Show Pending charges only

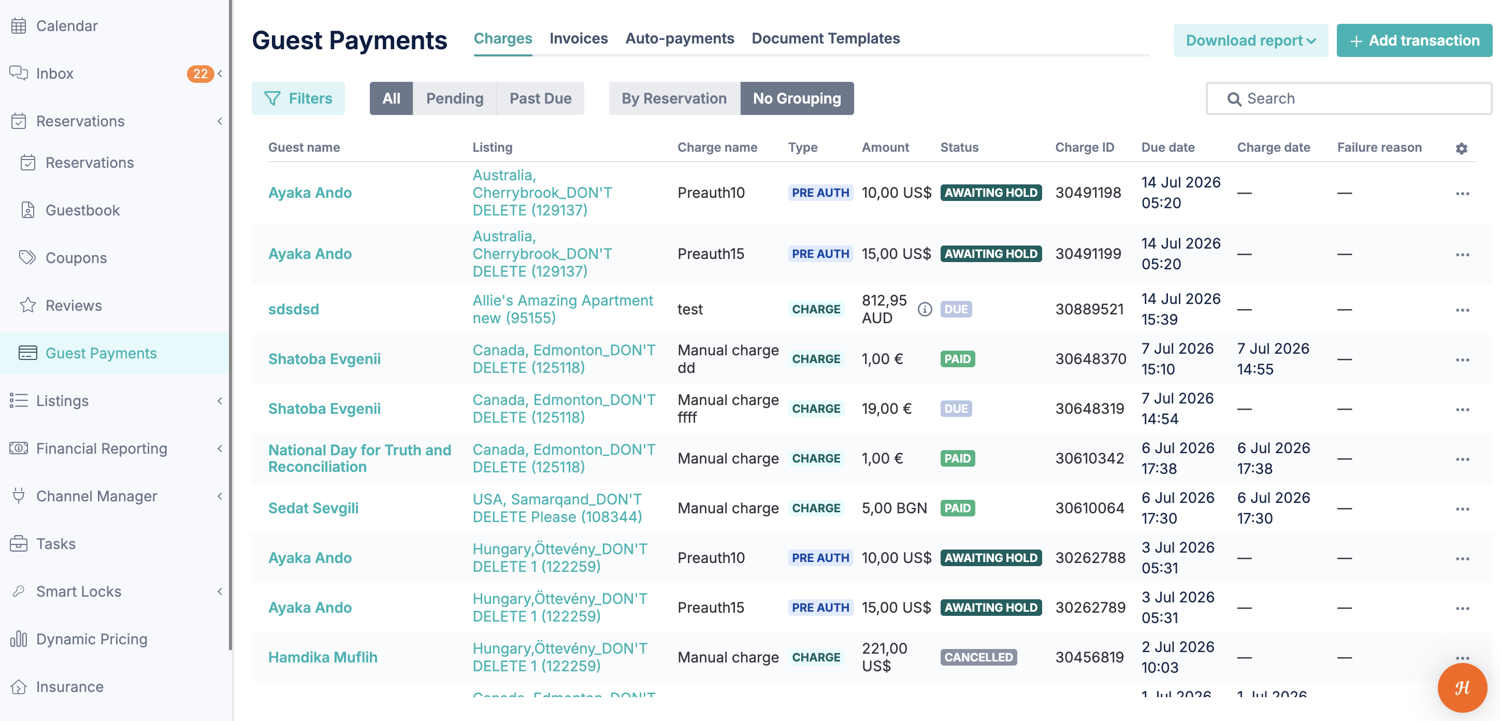[455, 98]
